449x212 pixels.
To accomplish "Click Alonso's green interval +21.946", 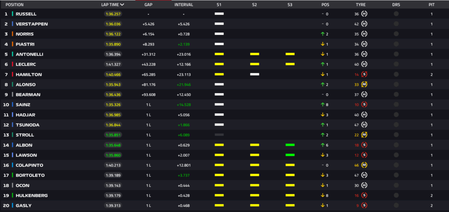I will [184, 85].
